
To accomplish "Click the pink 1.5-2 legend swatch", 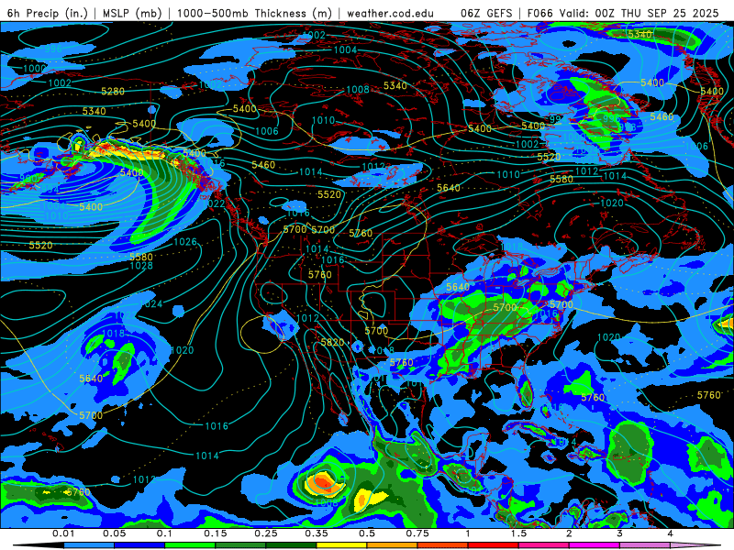I will 544,545.
